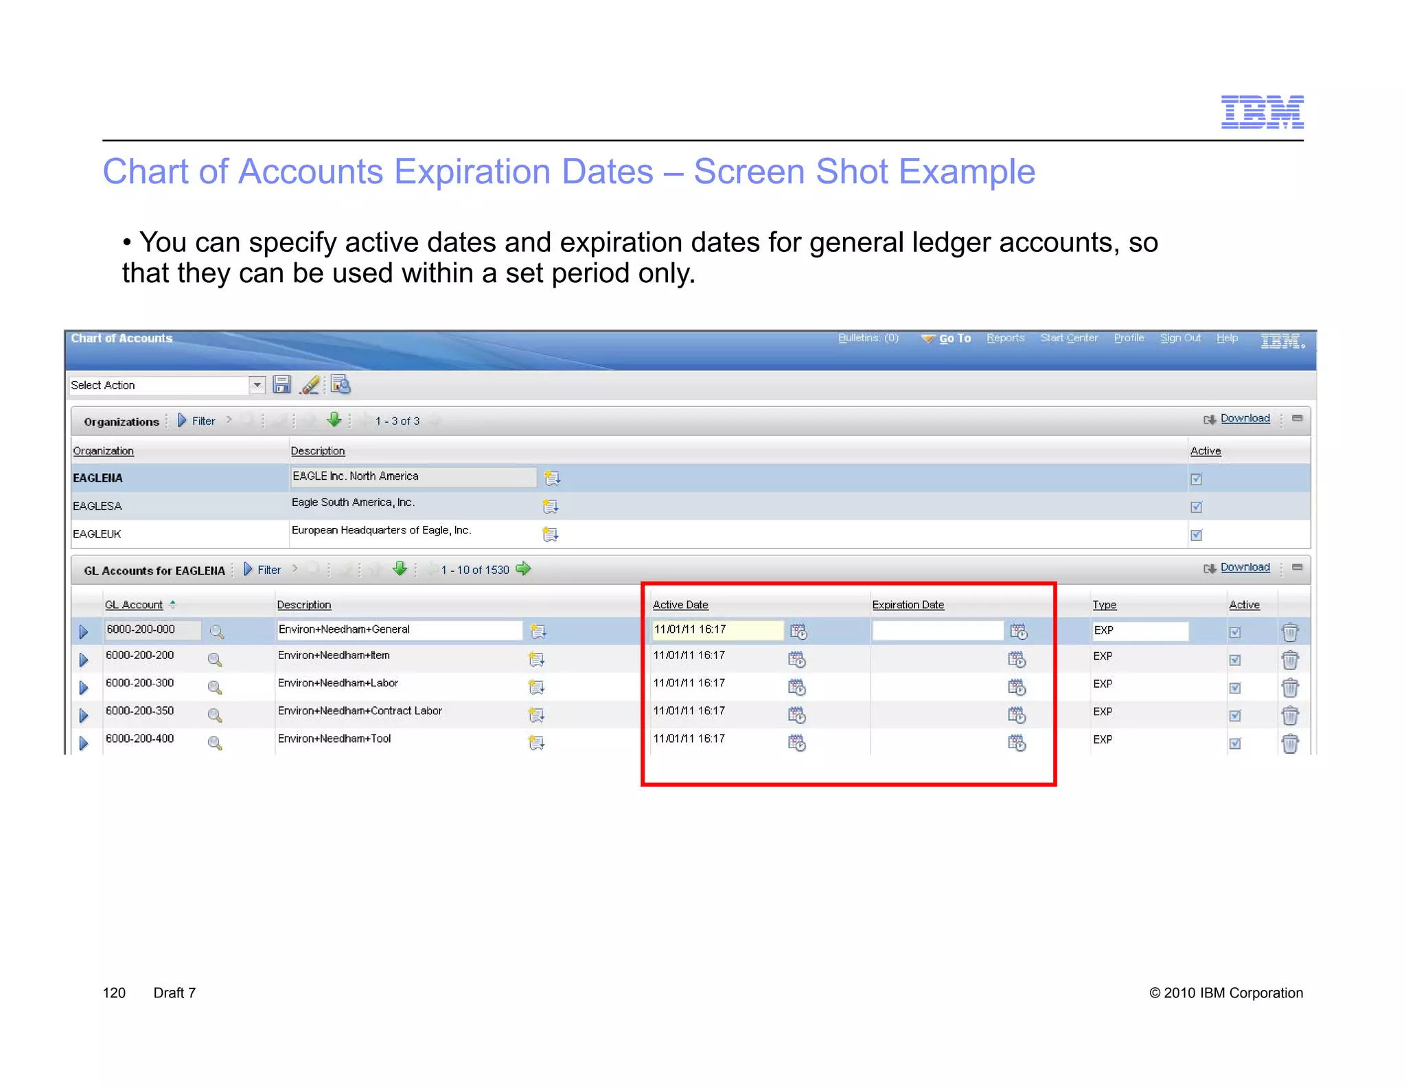1406x1086 pixels.
Task: Expand the Organizations Filter triangle
Action: (182, 420)
